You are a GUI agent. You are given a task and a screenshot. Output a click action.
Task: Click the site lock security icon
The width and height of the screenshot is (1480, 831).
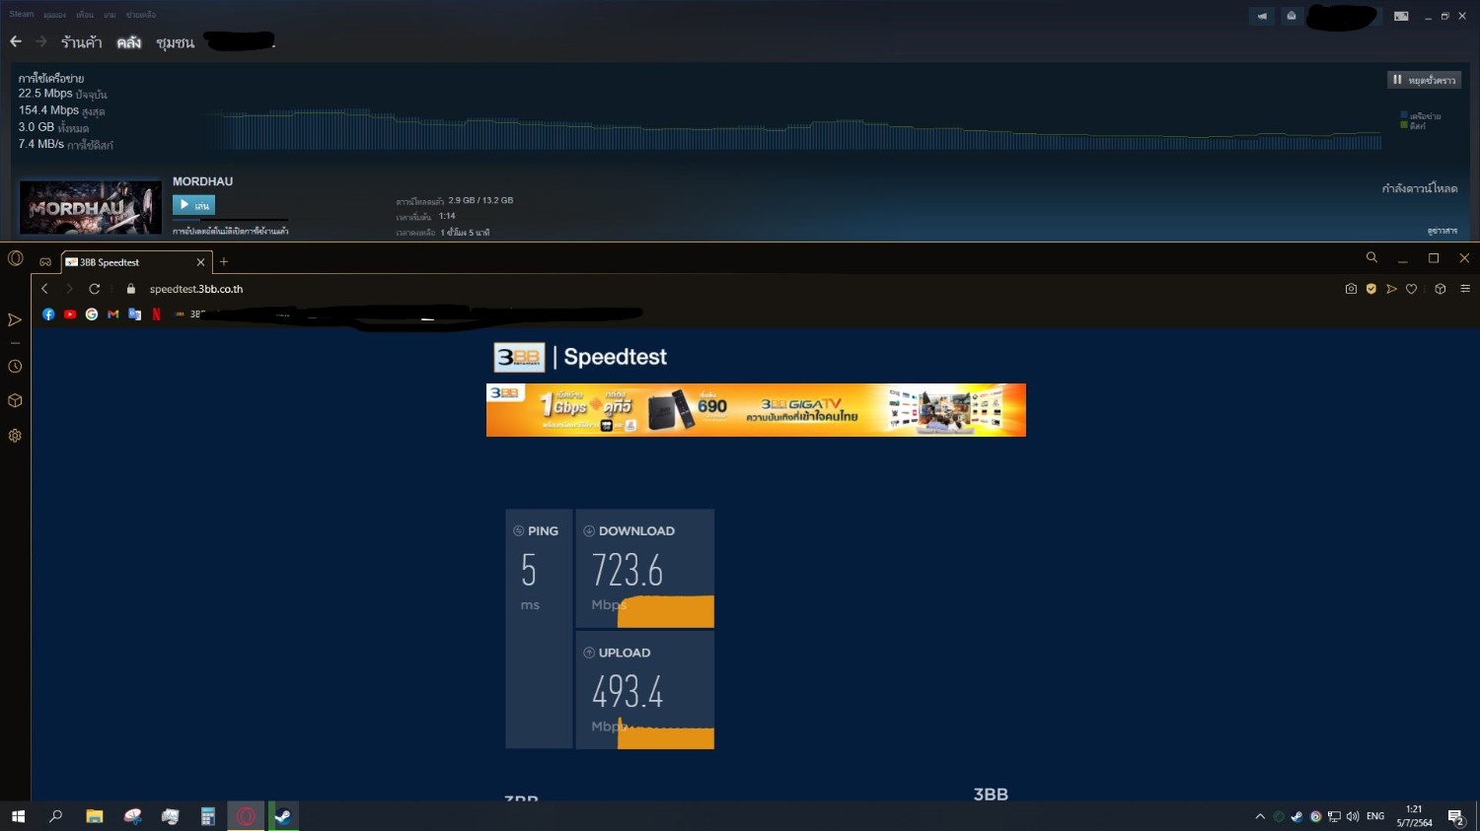(131, 289)
